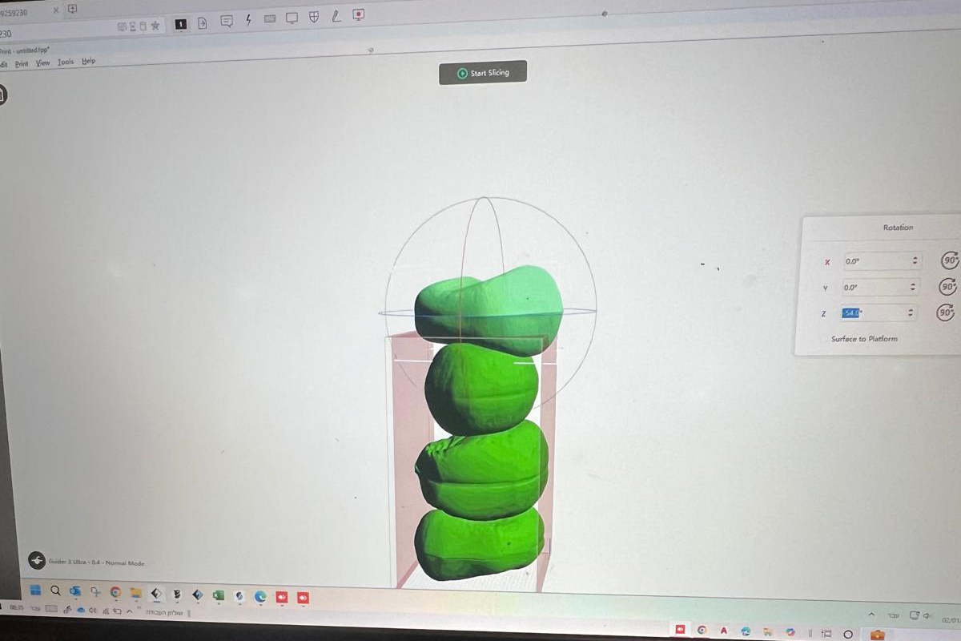
Task: Adjust the Z rotation stepper arrows
Action: coord(910,312)
